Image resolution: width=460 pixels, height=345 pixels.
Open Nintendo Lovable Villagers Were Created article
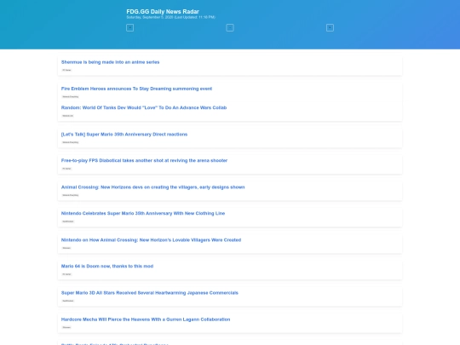point(151,240)
